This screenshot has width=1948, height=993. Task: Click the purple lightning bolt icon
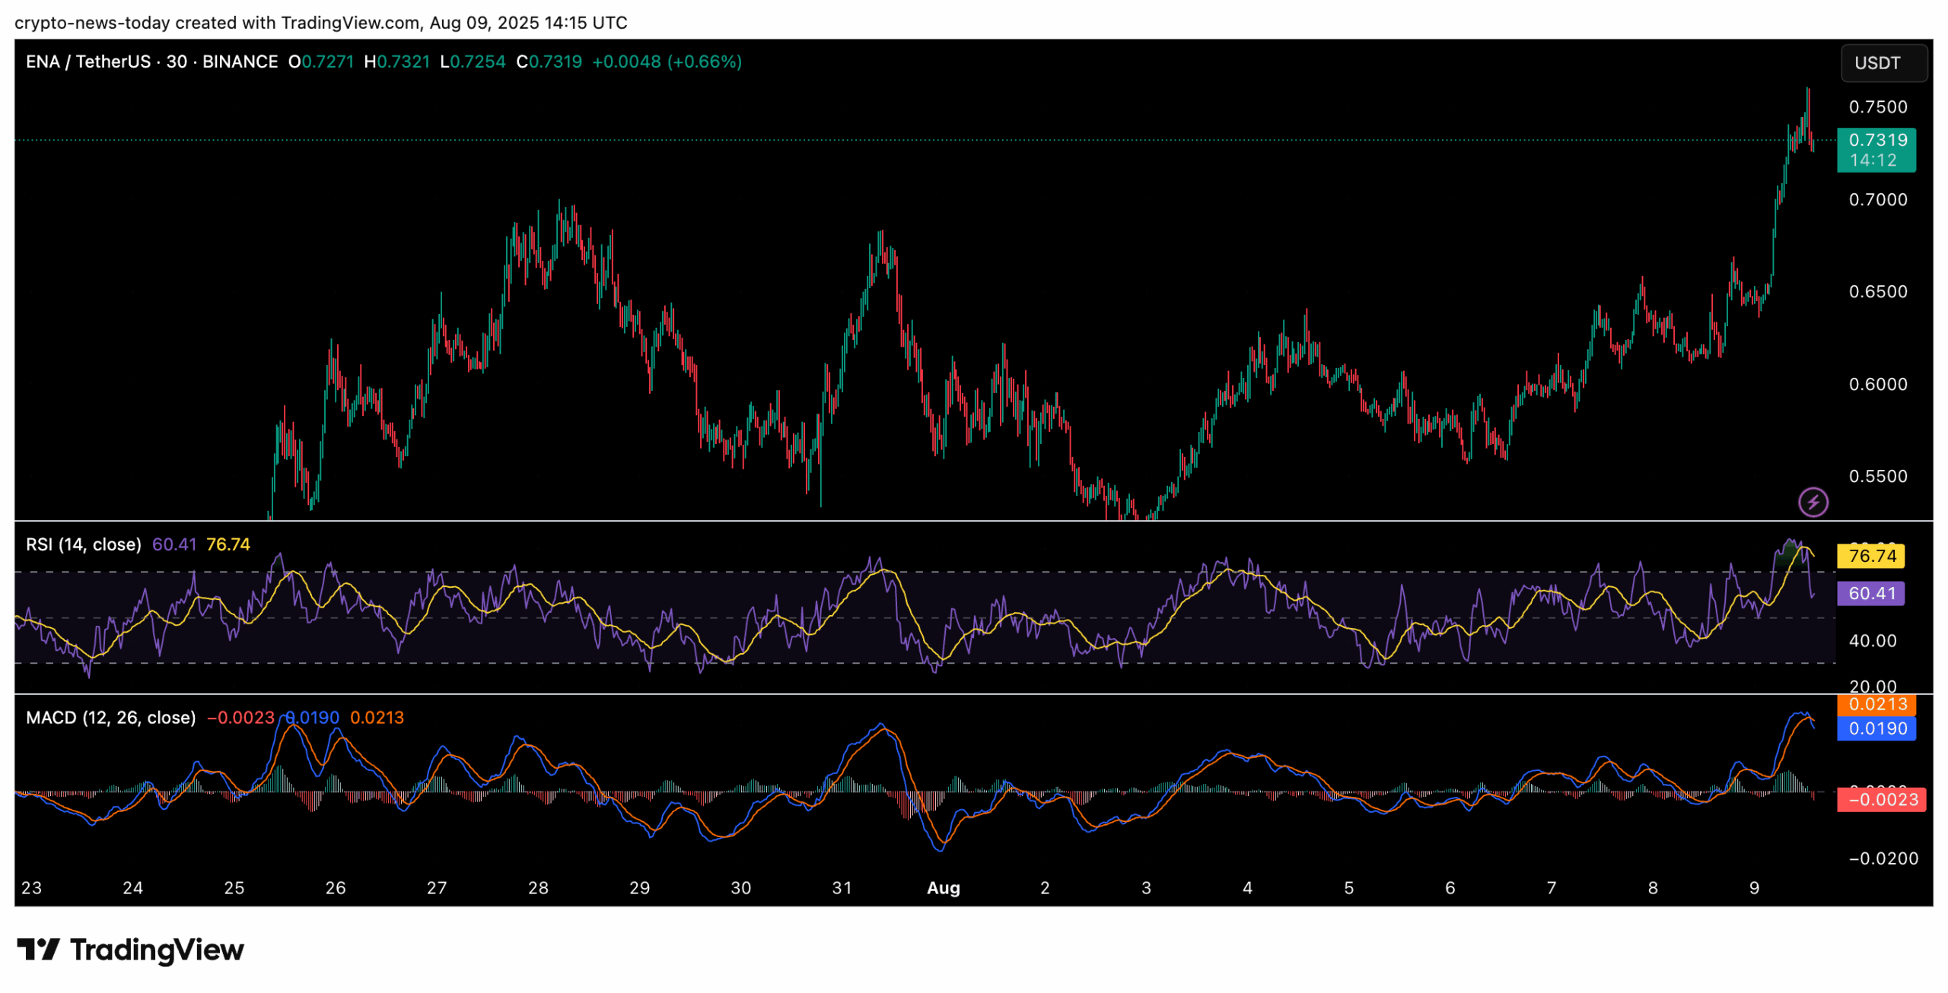coord(1813,502)
